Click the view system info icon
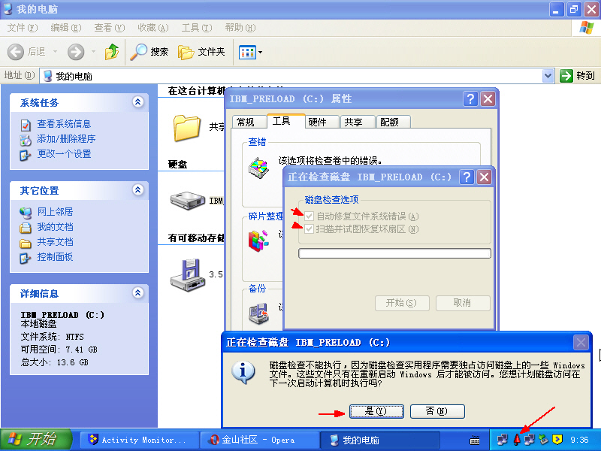The image size is (601, 451). click(x=26, y=125)
